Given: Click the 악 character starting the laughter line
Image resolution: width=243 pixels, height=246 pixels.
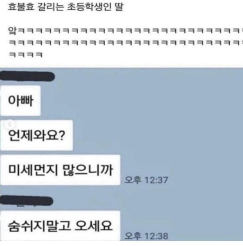Looking at the screenshot, I should point(12,31).
